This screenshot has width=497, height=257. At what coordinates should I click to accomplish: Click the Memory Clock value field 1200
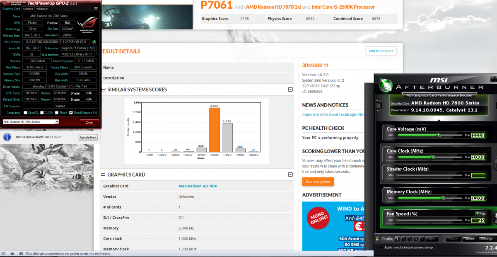pyautogui.click(x=478, y=199)
